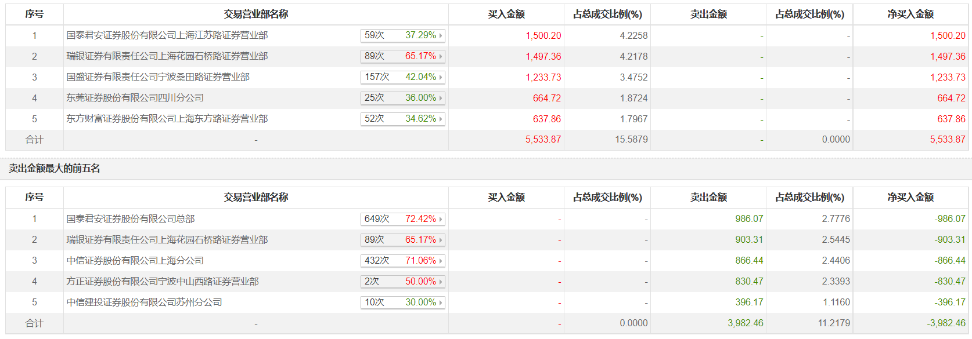Image resolution: width=972 pixels, height=339 pixels.
Task: Click 买入金额 header in the top table
Action: (506, 14)
